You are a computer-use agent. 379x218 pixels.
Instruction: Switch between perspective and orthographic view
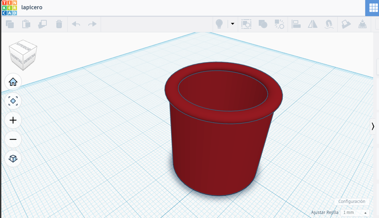click(x=13, y=159)
